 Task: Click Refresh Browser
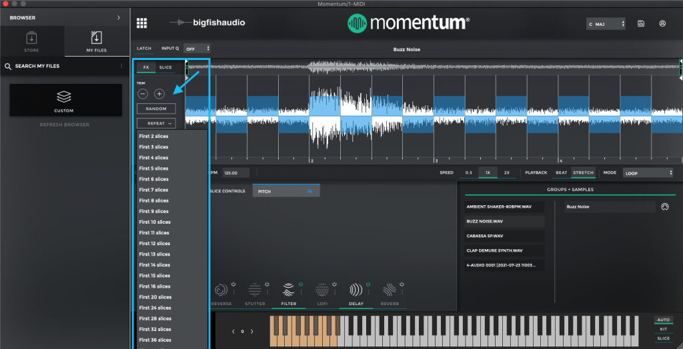65,125
